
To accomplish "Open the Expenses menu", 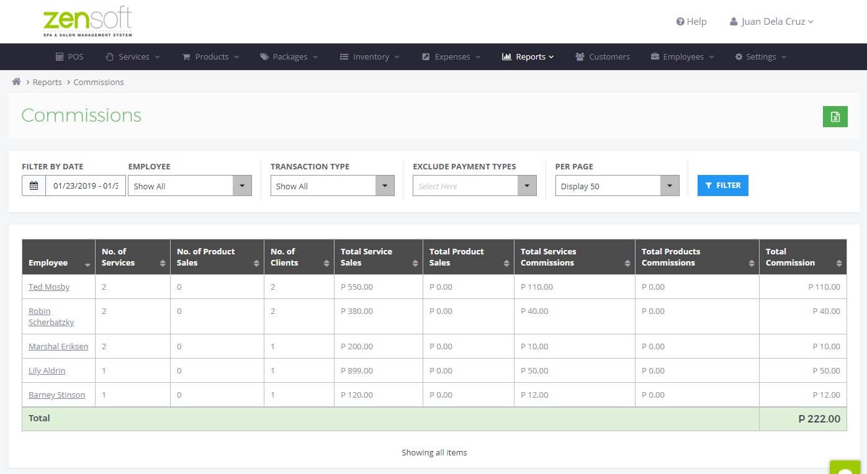I will (451, 56).
